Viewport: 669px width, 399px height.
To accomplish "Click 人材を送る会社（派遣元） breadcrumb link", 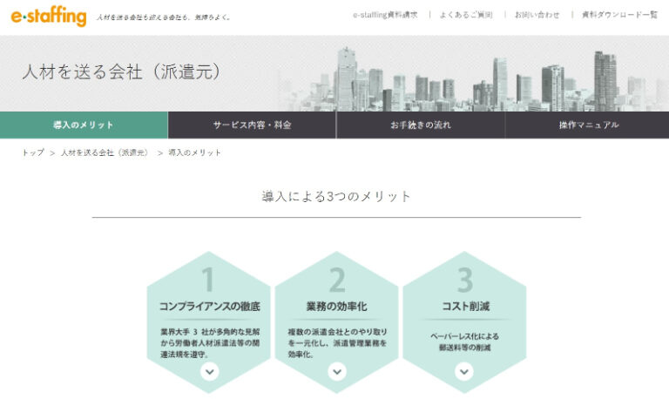I will [104, 152].
